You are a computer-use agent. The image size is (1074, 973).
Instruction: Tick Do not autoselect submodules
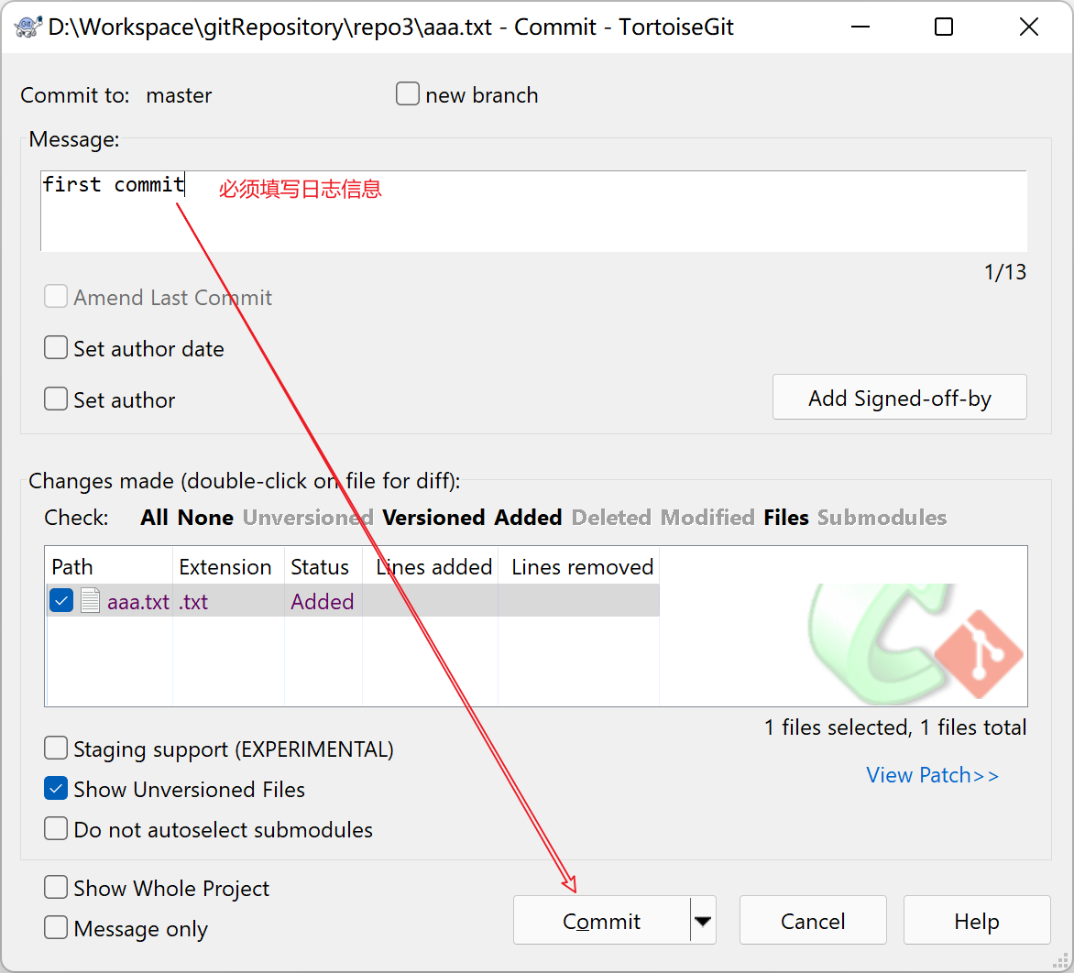pos(57,829)
